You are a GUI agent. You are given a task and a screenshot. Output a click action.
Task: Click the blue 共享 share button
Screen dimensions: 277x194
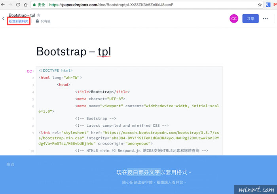250,19
